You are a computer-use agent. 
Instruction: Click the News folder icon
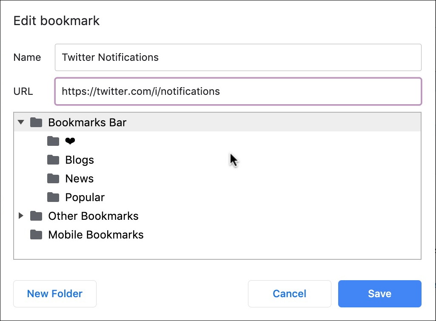[x=53, y=179]
